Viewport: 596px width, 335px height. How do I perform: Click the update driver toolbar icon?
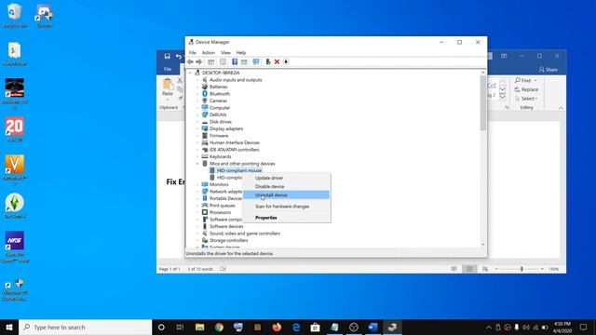pyautogui.click(x=268, y=62)
